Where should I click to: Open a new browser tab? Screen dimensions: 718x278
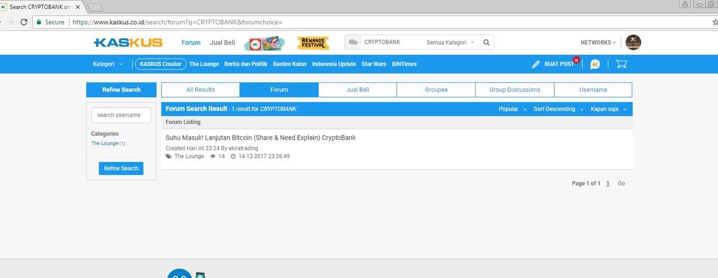pyautogui.click(x=95, y=7)
